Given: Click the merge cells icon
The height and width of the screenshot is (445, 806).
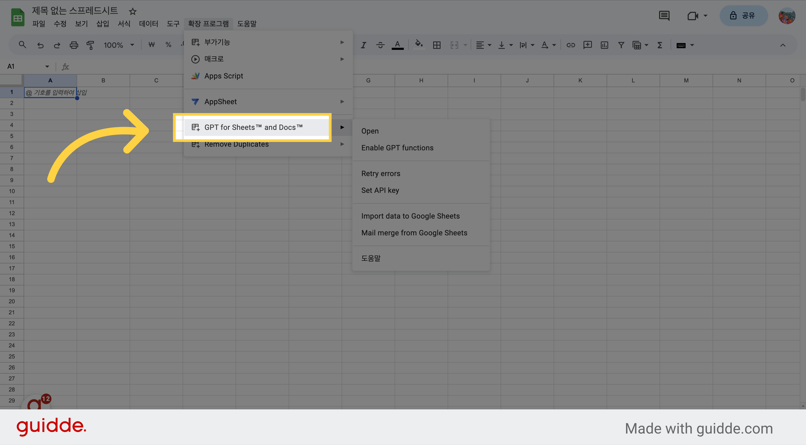Looking at the screenshot, I should coord(454,45).
